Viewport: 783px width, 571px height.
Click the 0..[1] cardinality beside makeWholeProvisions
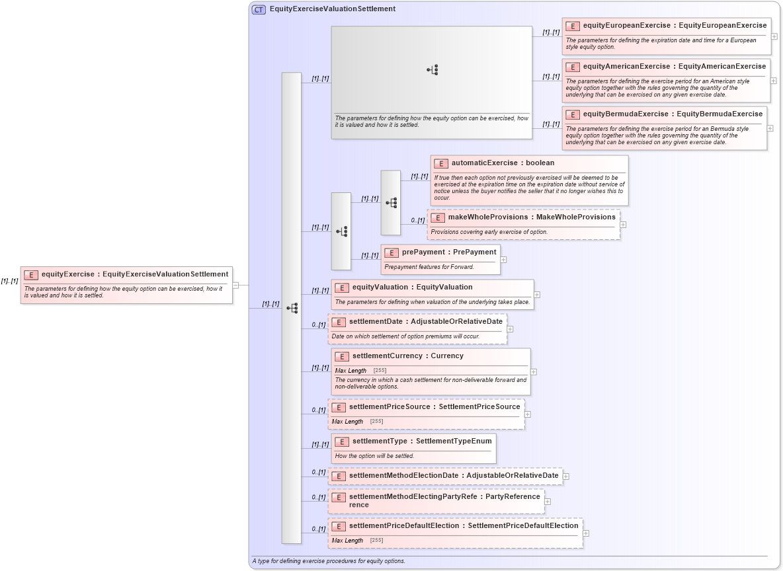coord(417,221)
